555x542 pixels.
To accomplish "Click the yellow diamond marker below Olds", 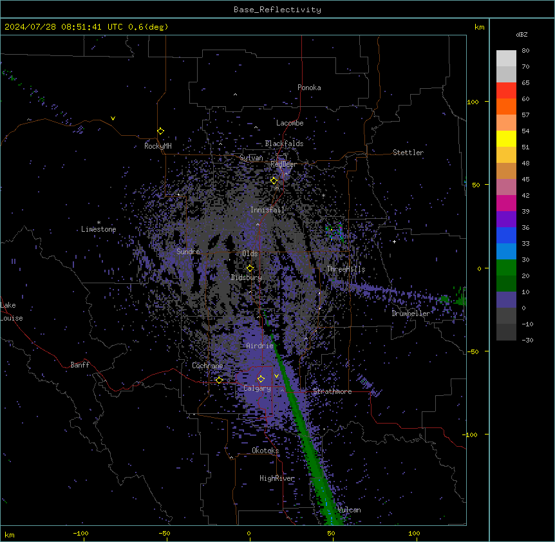I will click(250, 268).
